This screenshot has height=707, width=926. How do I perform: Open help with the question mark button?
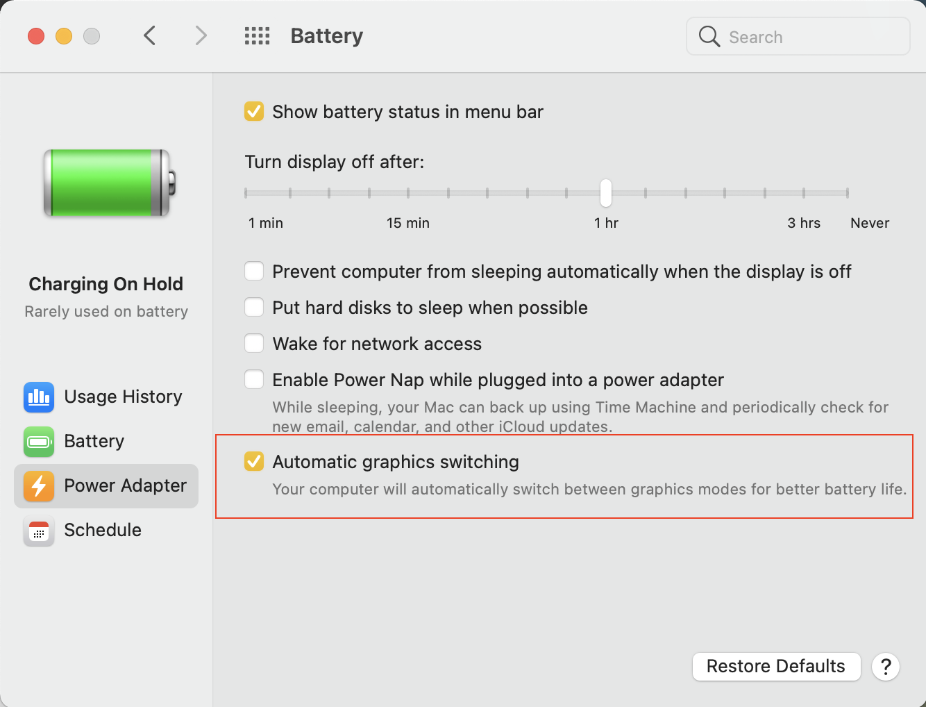[x=886, y=667]
